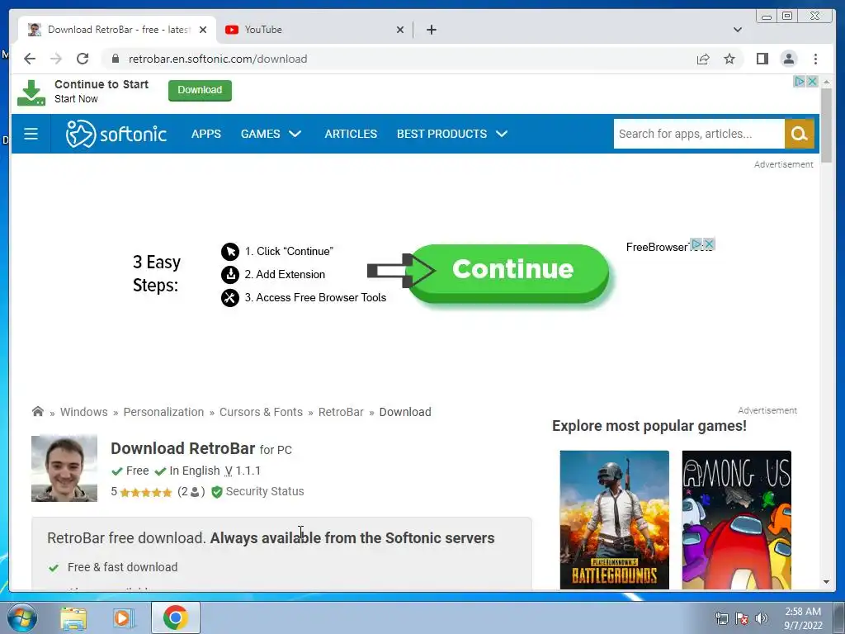Open AdChoices icon on FreeBrowser ad

(x=696, y=244)
